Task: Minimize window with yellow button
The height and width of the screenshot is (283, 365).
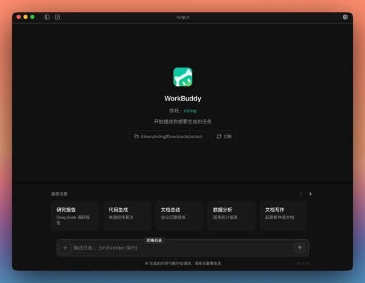Action: click(26, 17)
